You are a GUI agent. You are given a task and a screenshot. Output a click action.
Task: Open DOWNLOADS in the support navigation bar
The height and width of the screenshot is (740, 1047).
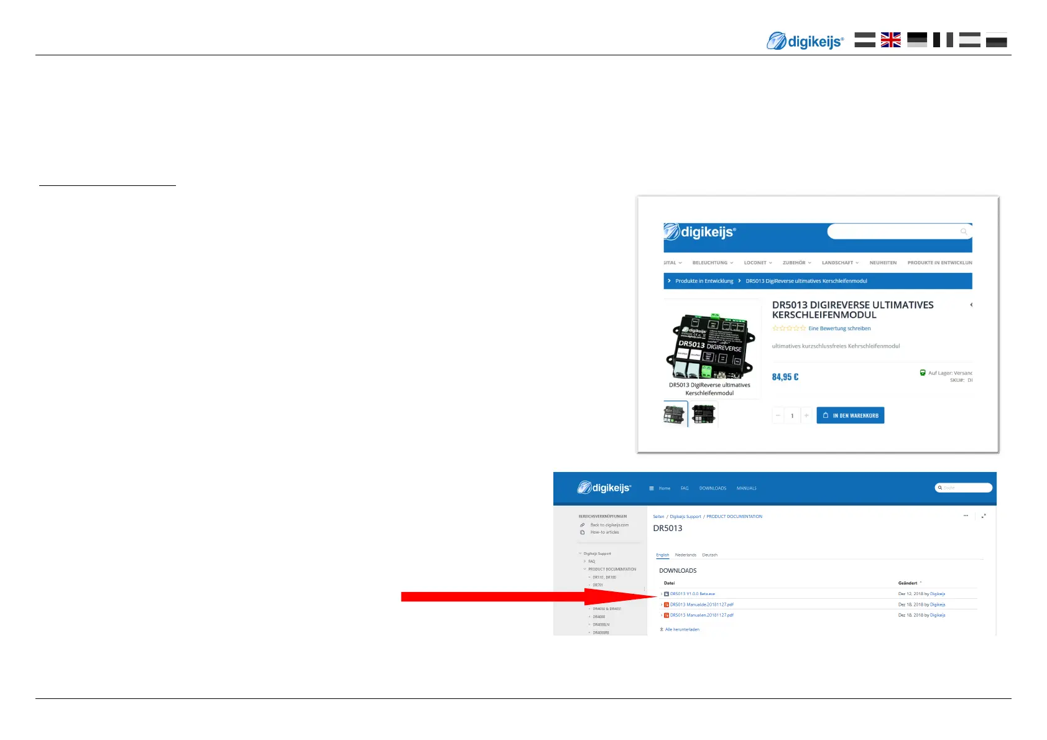[713, 488]
